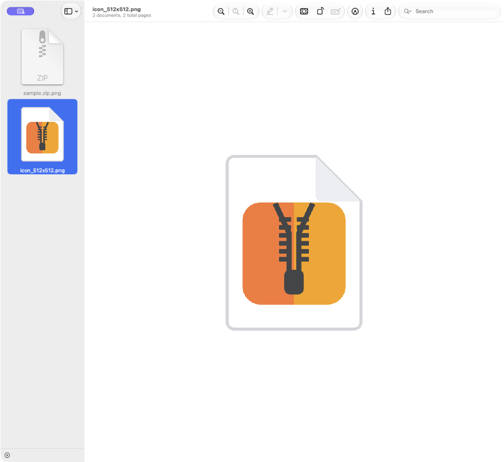Click the icon_512x512.png sidebar label
The image size is (504, 462).
pyautogui.click(x=42, y=171)
